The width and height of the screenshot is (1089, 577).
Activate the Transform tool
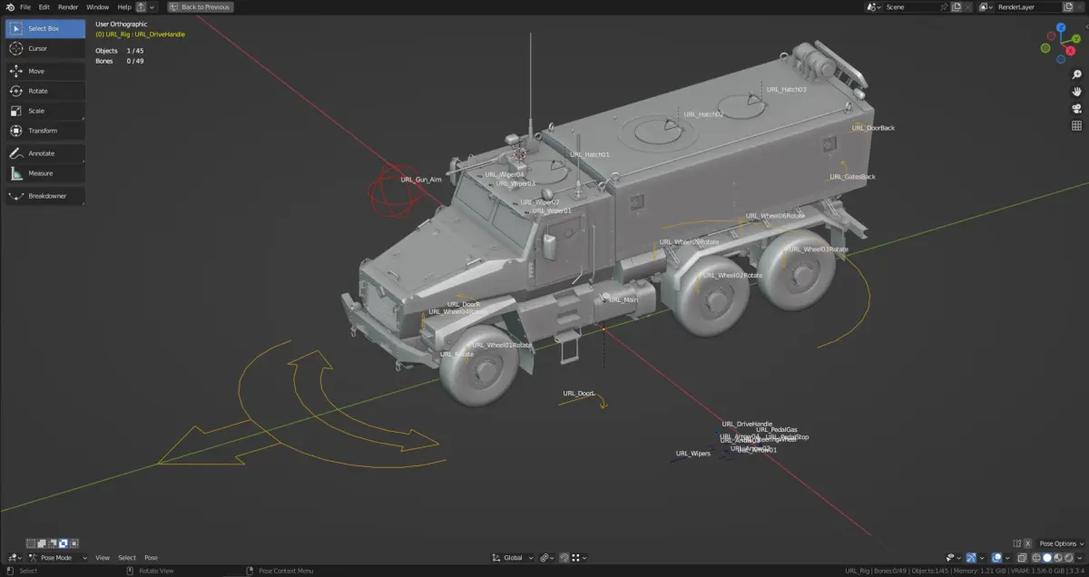[45, 131]
